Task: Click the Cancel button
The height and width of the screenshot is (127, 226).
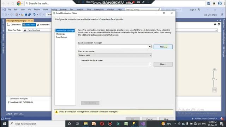Action: pyautogui.click(x=149, y=119)
